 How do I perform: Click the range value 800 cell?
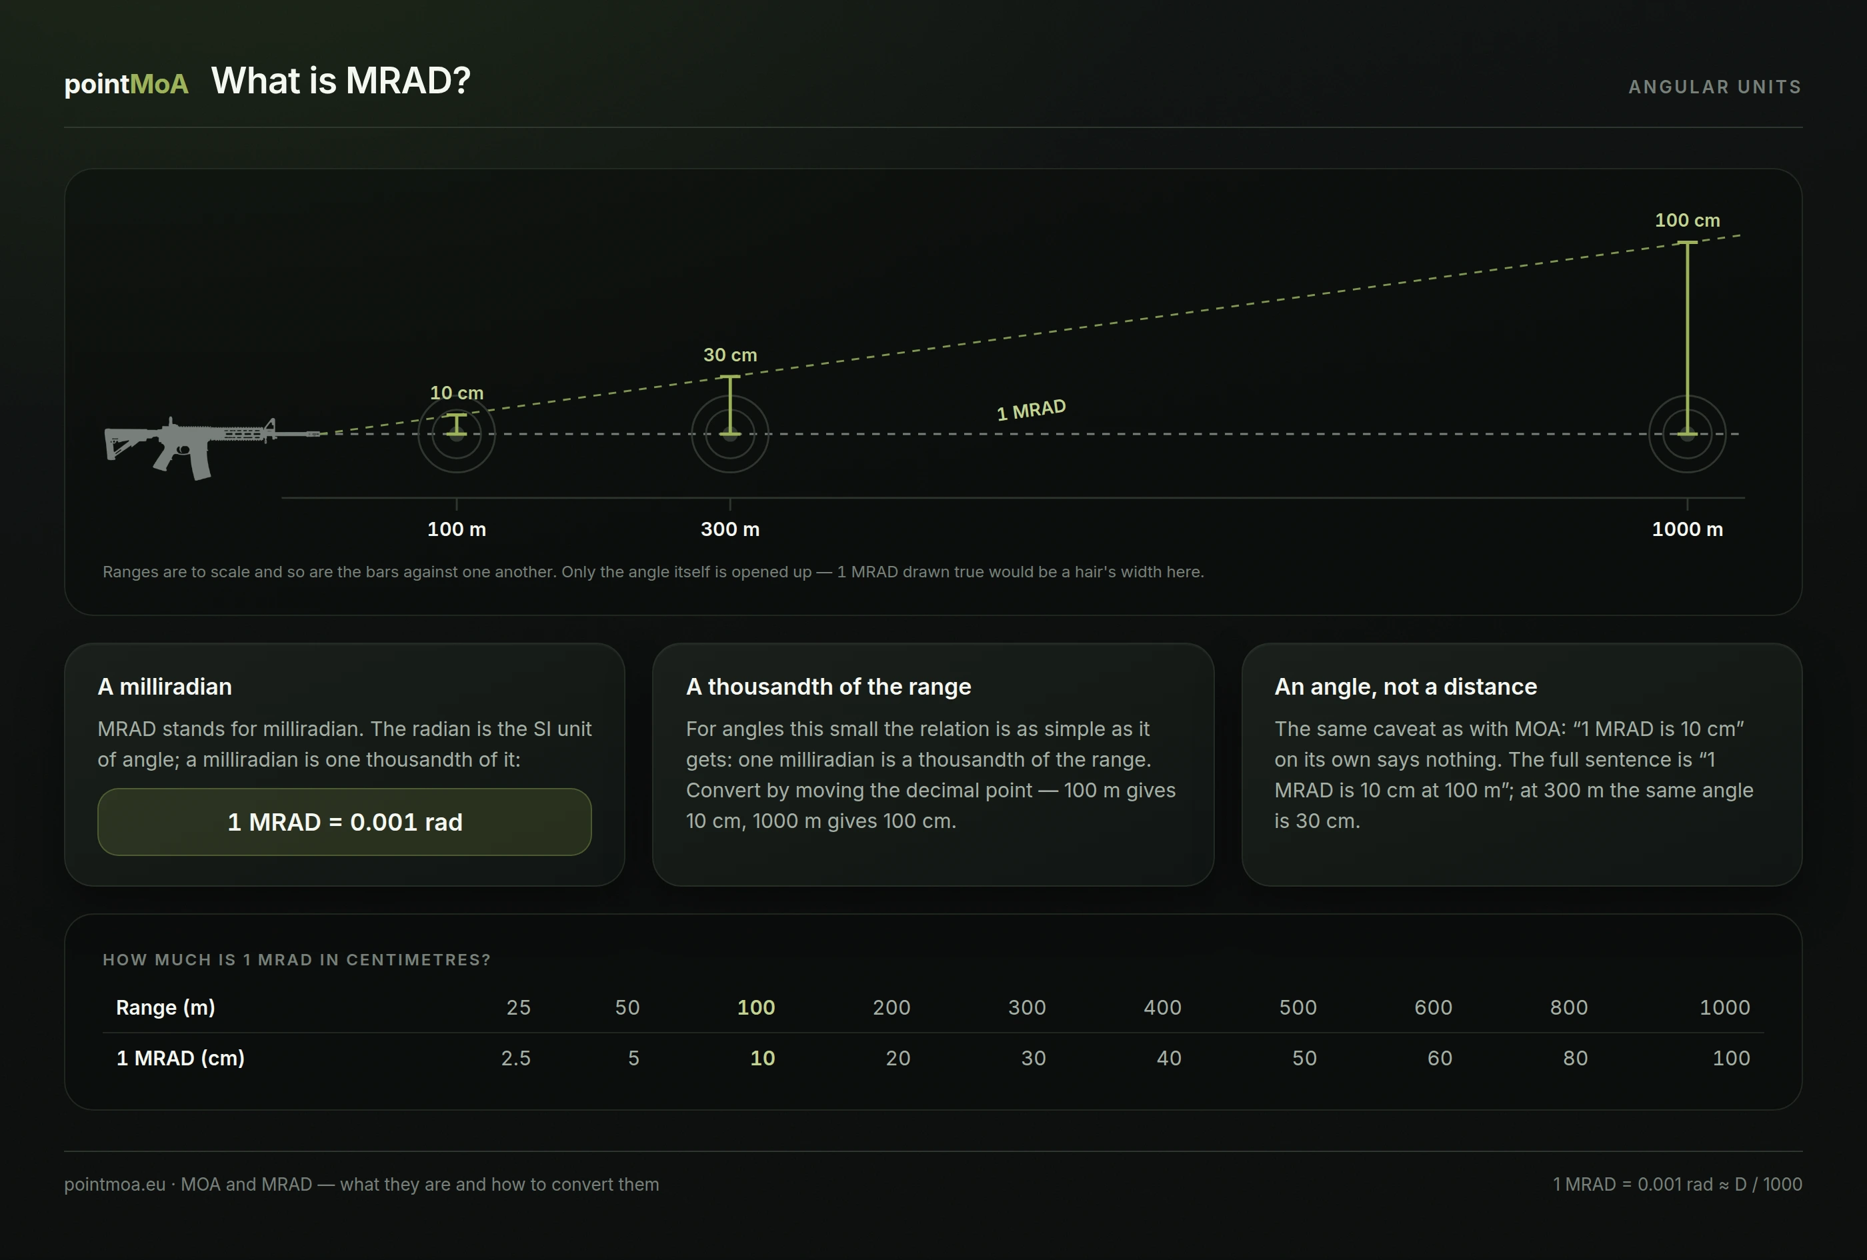[1569, 1008]
